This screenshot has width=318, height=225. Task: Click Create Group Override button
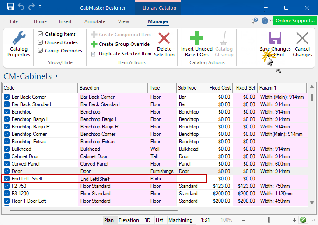(x=120, y=44)
